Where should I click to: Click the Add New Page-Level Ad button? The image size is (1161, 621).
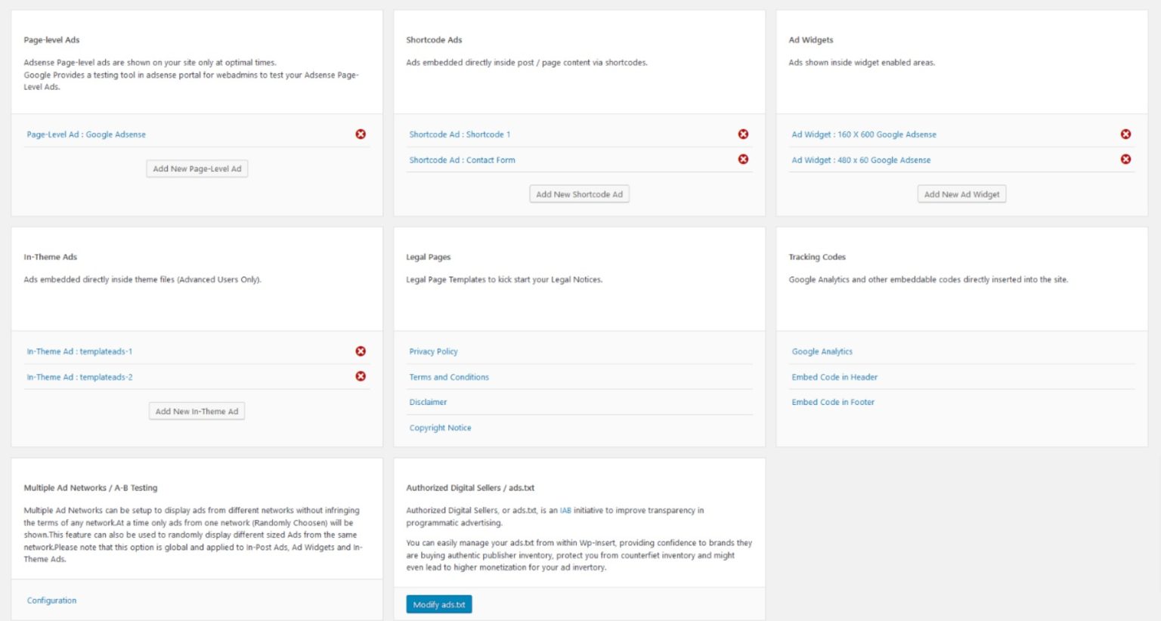pyautogui.click(x=197, y=168)
